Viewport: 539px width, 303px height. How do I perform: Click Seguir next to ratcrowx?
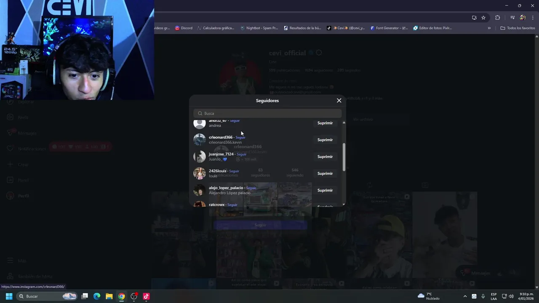click(x=232, y=205)
